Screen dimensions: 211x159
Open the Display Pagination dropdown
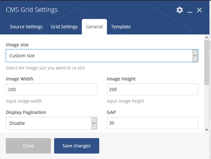(52, 123)
